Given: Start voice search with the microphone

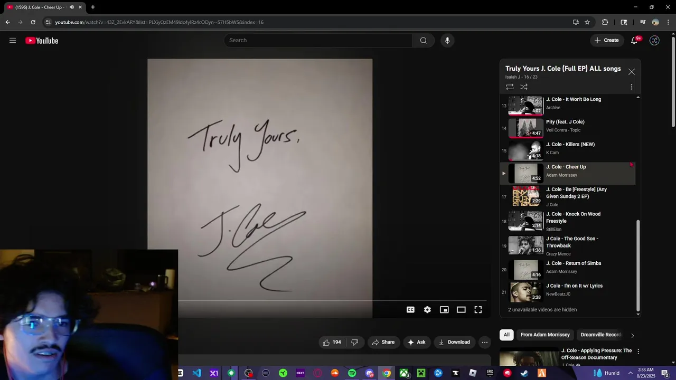Looking at the screenshot, I should coord(447,41).
